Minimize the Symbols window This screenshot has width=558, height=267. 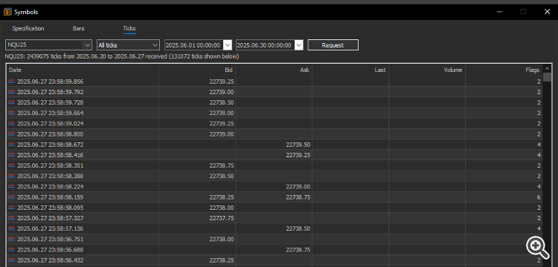coord(500,12)
